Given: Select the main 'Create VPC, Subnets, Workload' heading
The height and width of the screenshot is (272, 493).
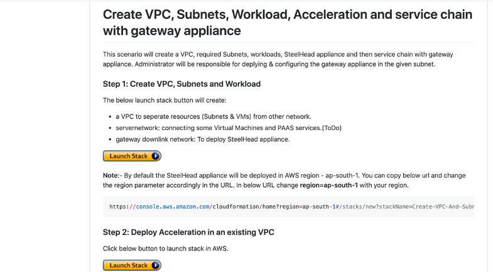Looking at the screenshot, I should (288, 23).
